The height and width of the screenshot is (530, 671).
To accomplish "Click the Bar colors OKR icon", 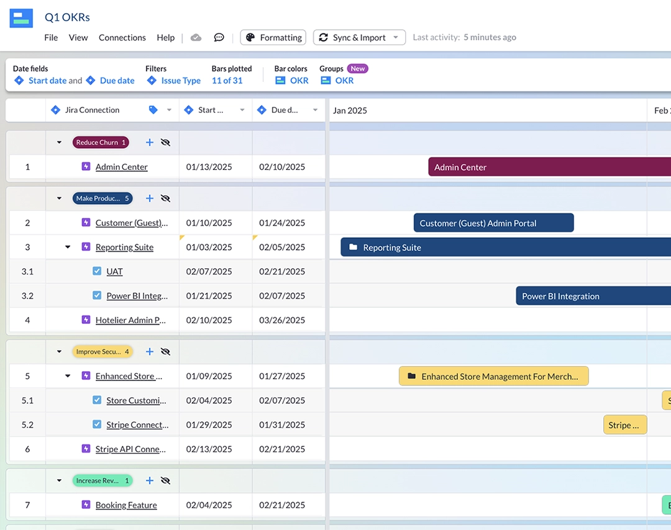I will coord(280,80).
